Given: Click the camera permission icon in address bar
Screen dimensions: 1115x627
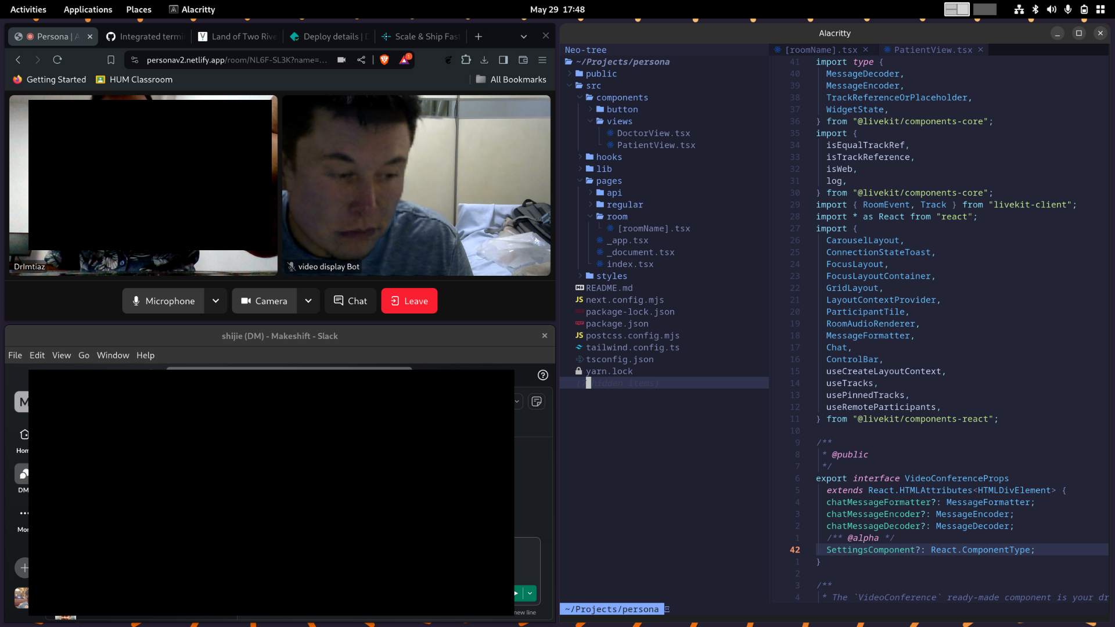Looking at the screenshot, I should 341,60.
